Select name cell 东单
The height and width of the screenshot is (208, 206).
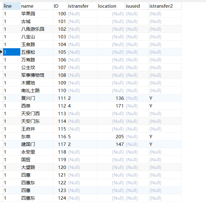(x=37, y=137)
